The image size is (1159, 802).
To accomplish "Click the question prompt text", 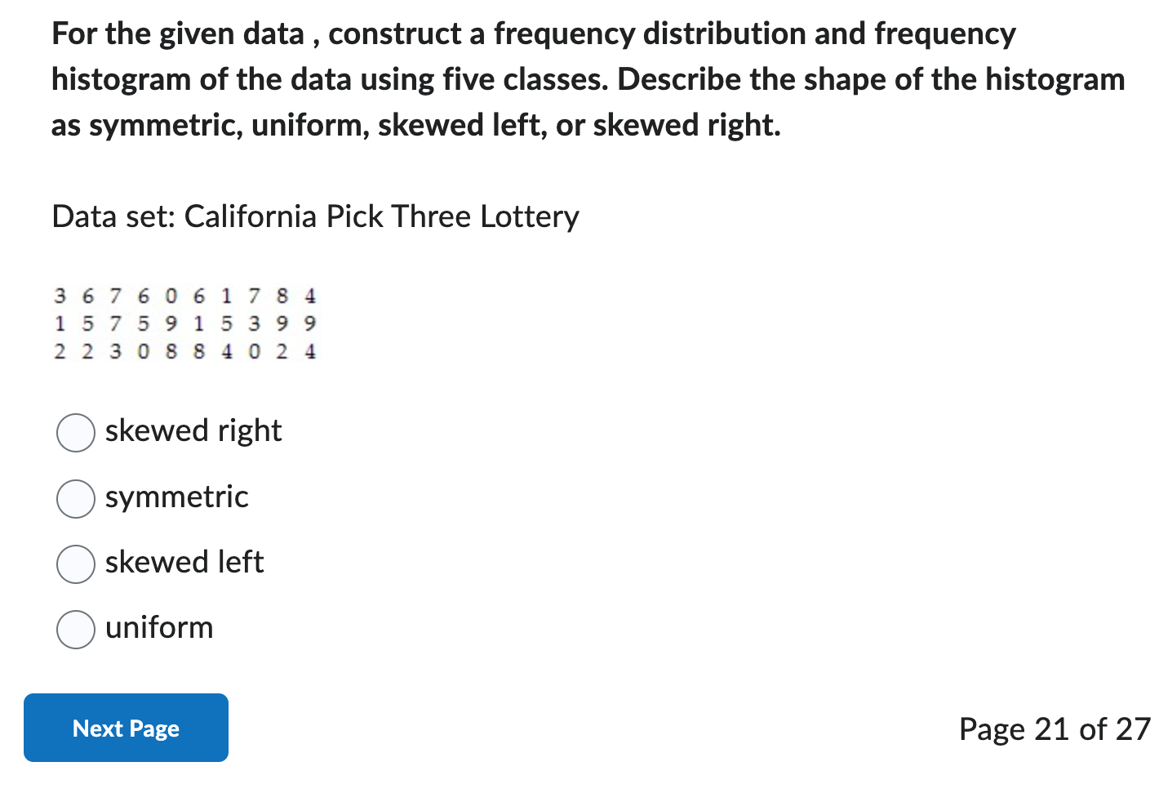I will click(571, 79).
